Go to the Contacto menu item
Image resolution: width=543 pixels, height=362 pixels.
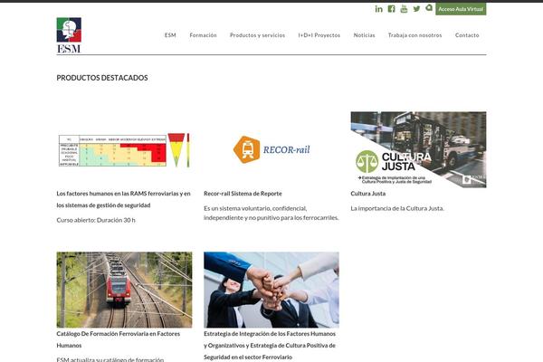click(467, 35)
